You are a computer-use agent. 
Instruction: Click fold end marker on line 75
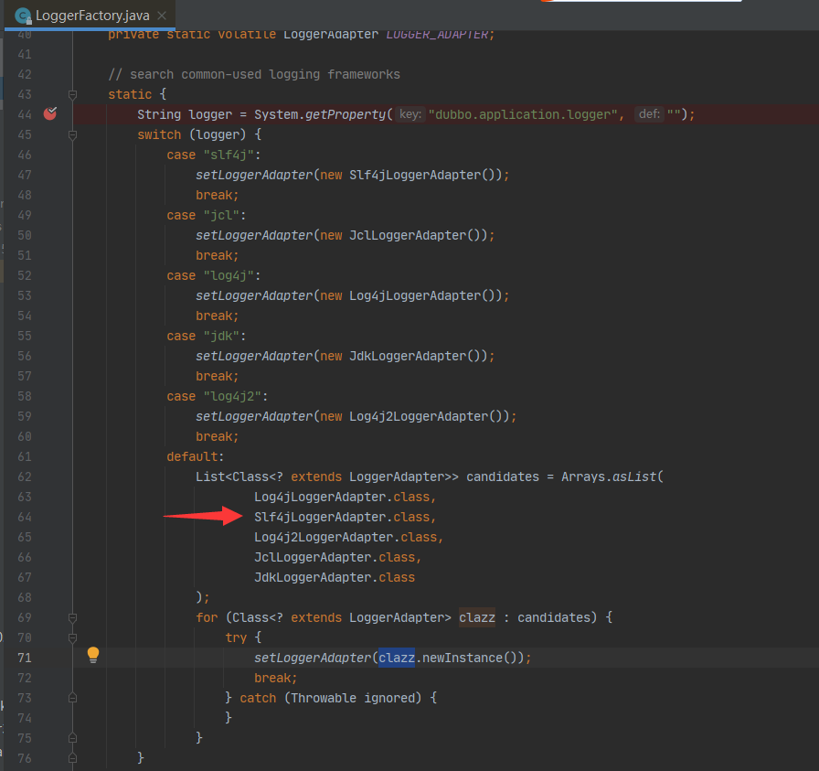tap(72, 738)
